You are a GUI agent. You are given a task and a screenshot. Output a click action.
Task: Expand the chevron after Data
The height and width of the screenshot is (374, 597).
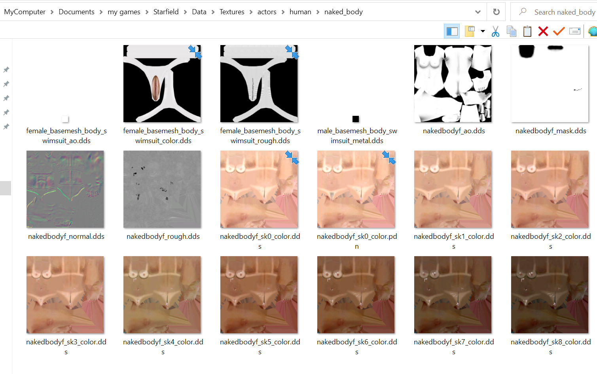pos(213,12)
